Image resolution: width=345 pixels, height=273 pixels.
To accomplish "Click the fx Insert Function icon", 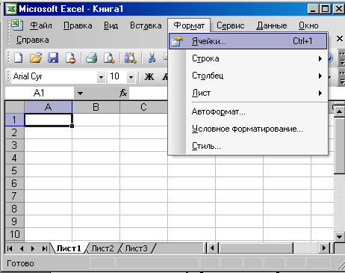I will click(123, 93).
